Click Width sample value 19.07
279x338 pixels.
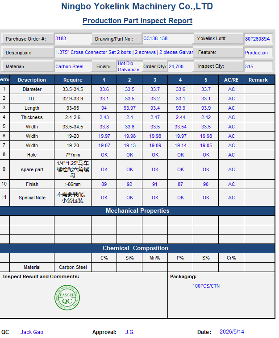pyautogui.click(x=104, y=145)
